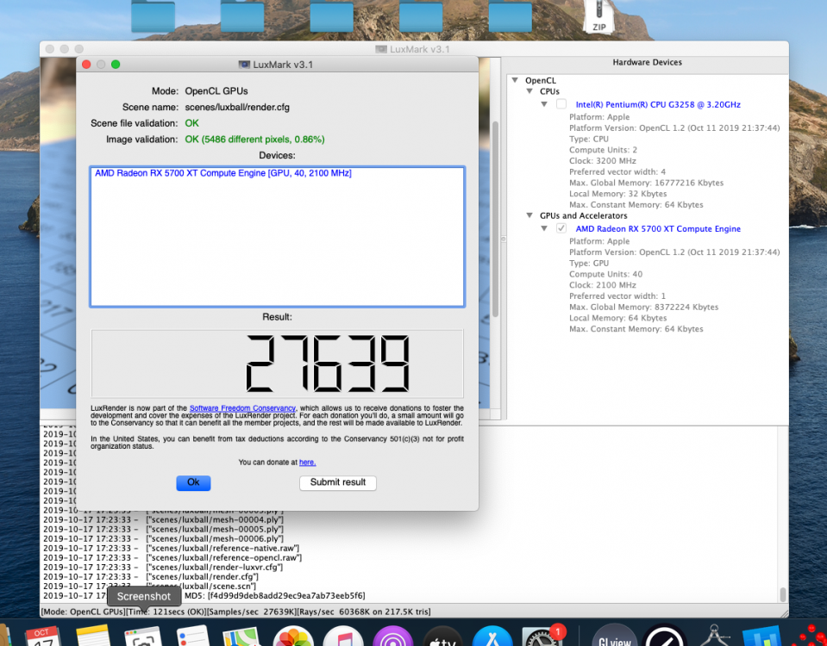Open Podcasts from the dock
The height and width of the screenshot is (646, 827).
point(393,636)
